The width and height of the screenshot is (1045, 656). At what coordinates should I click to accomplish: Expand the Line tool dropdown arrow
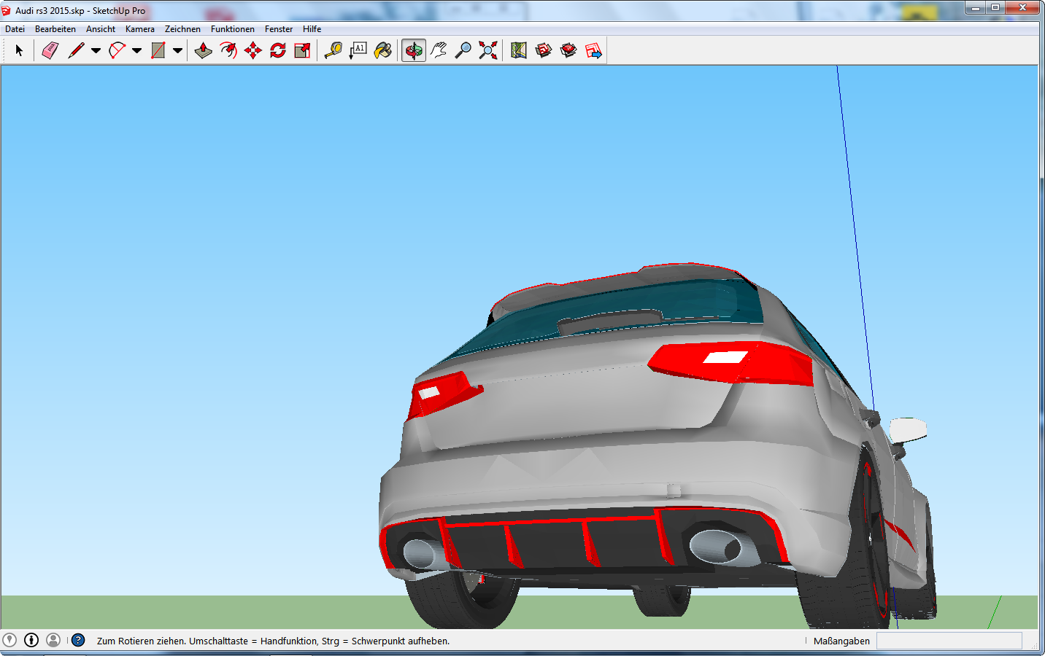pos(96,50)
